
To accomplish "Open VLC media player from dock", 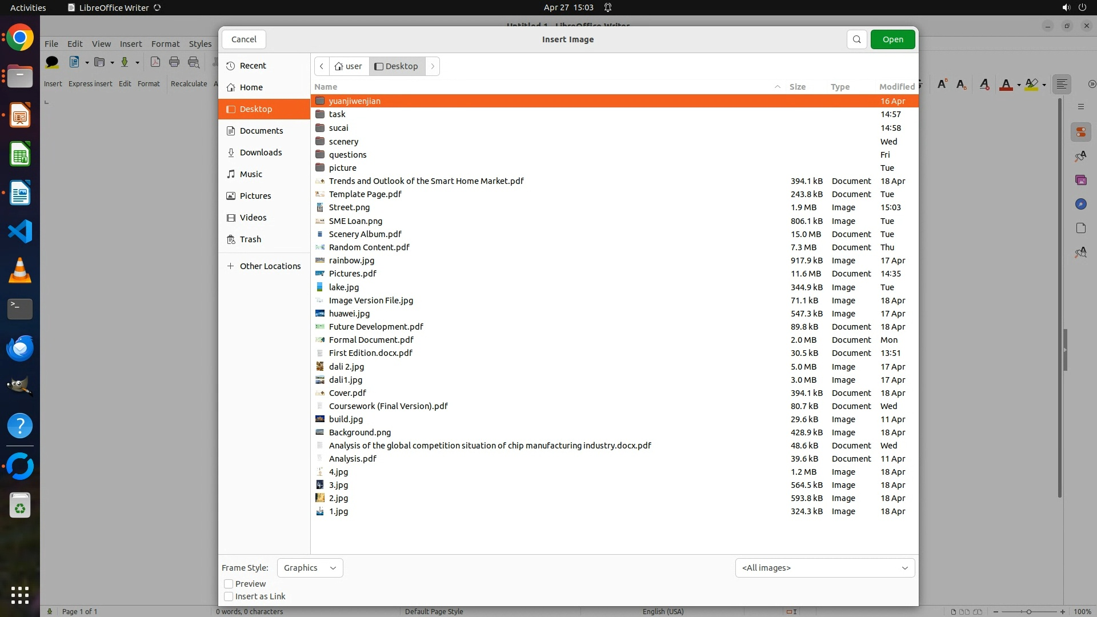I will [x=20, y=270].
